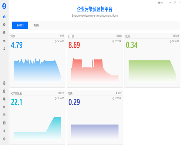182x145 pixels.
Task: Click the alarm siren icon in sidebar
Action: (4, 48)
